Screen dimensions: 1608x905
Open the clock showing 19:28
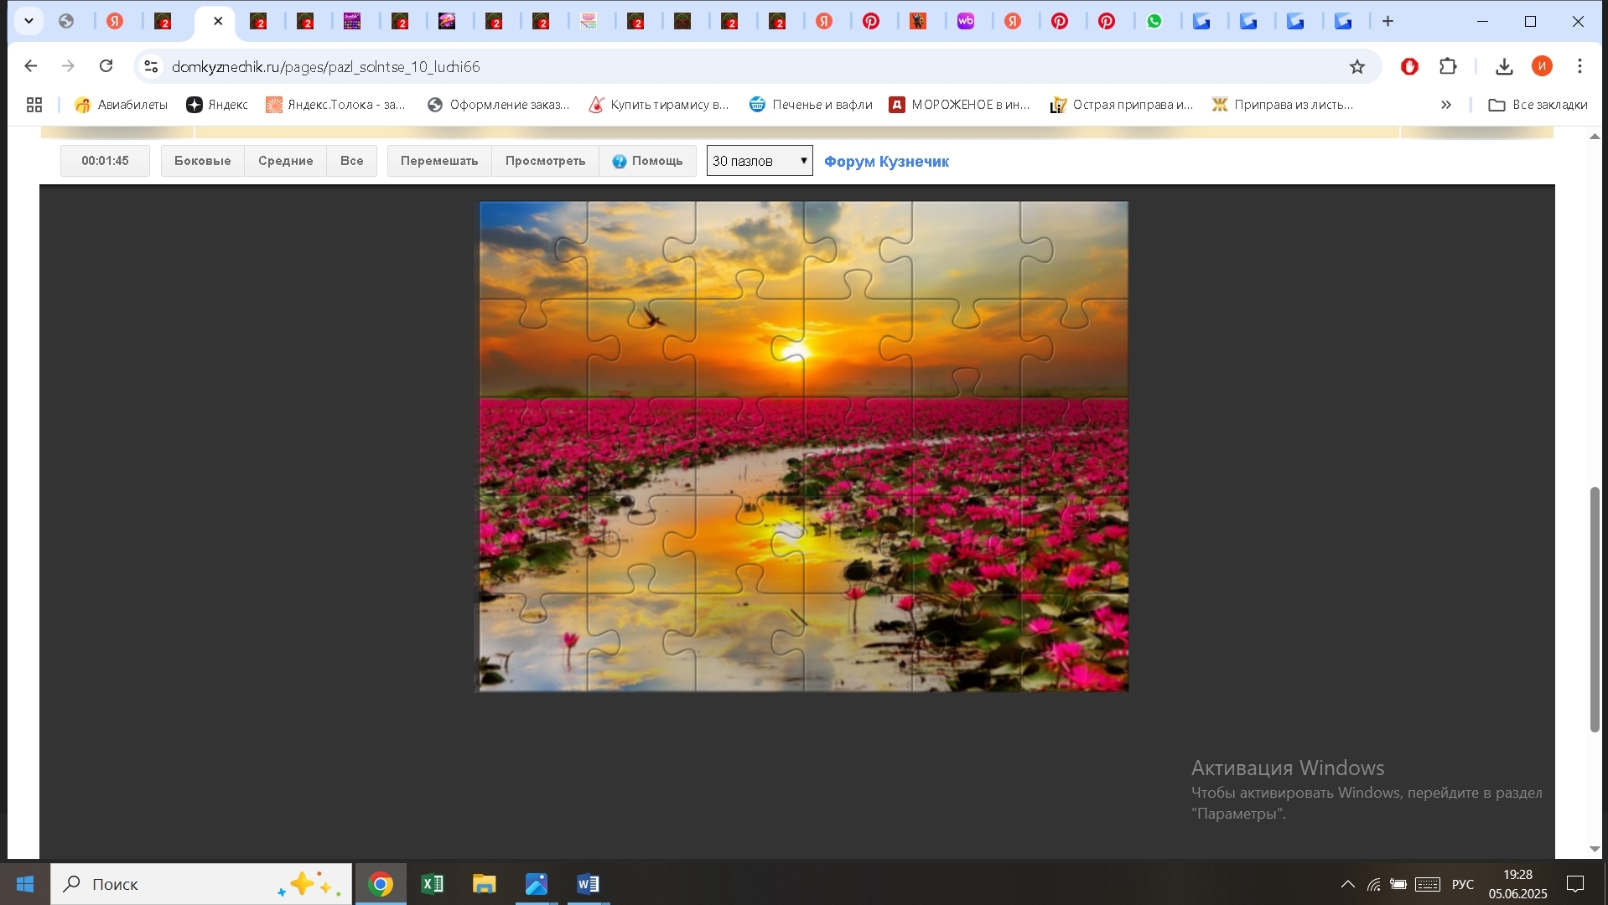[x=1517, y=884]
